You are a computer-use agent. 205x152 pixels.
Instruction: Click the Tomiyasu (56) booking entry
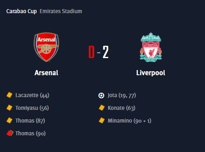pos(32,108)
